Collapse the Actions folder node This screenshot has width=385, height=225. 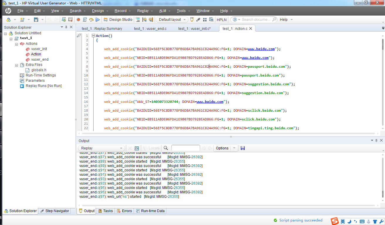click(x=17, y=44)
